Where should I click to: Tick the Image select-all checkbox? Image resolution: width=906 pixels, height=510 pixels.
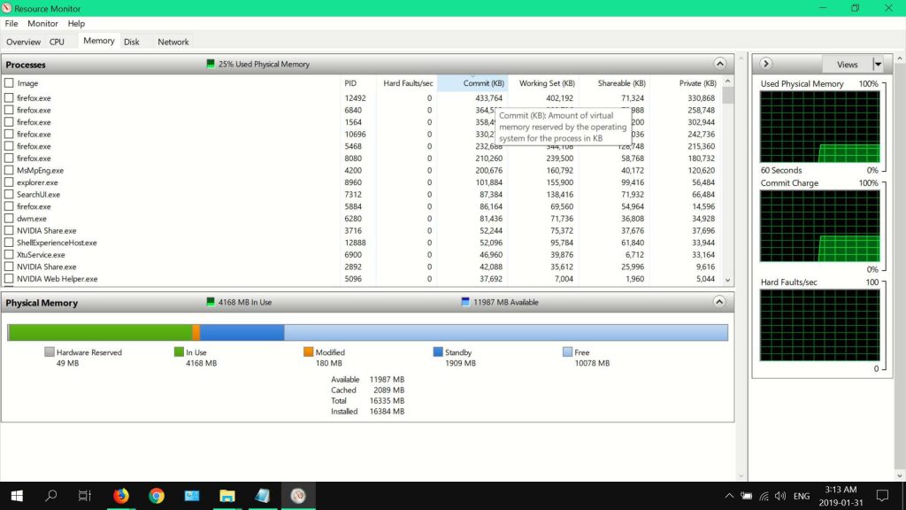(x=9, y=82)
